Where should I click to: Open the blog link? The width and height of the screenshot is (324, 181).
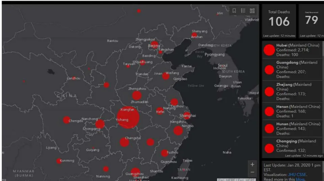click(300, 179)
